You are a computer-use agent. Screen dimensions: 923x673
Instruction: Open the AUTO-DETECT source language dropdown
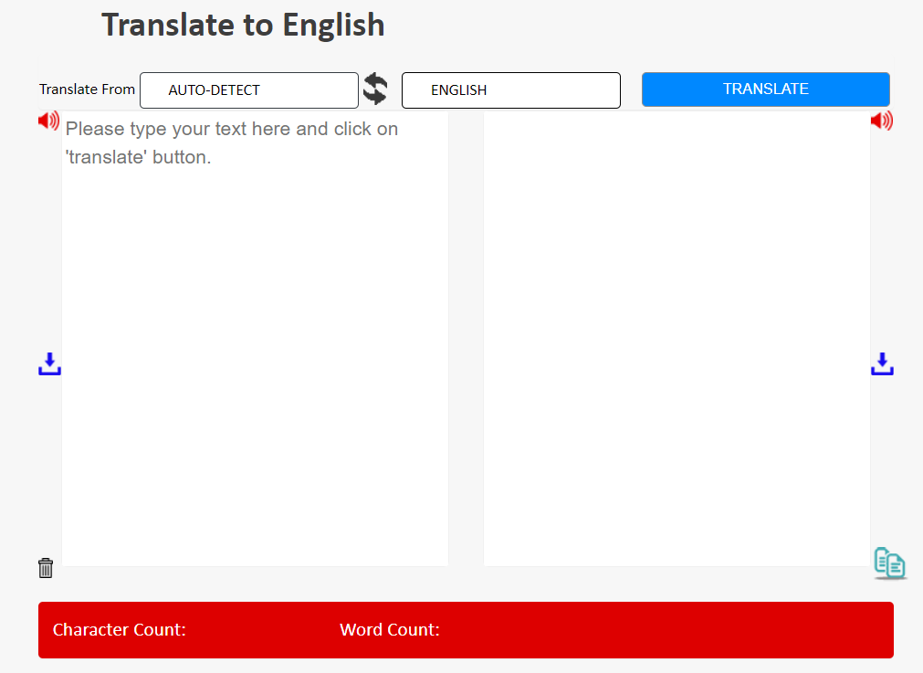click(249, 90)
